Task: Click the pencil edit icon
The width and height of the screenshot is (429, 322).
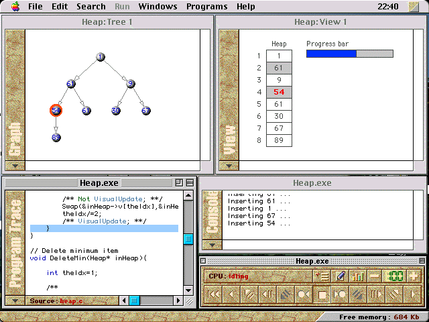Action: pos(341,276)
